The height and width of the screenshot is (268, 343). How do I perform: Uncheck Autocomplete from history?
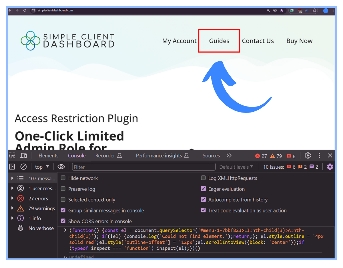tap(203, 199)
